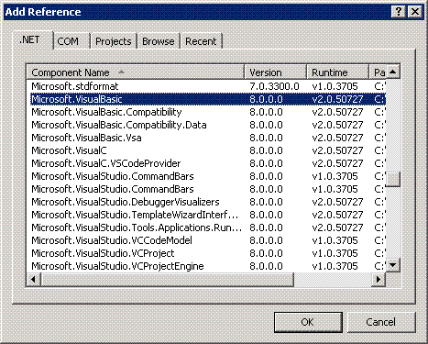Click the vertical scrollbar thumb
Image resolution: width=428 pixels, height=344 pixels.
click(393, 180)
